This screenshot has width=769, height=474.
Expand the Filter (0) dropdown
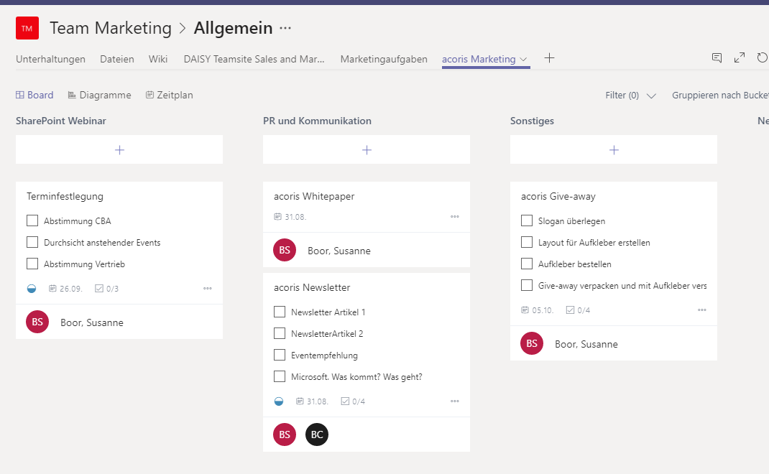(630, 95)
